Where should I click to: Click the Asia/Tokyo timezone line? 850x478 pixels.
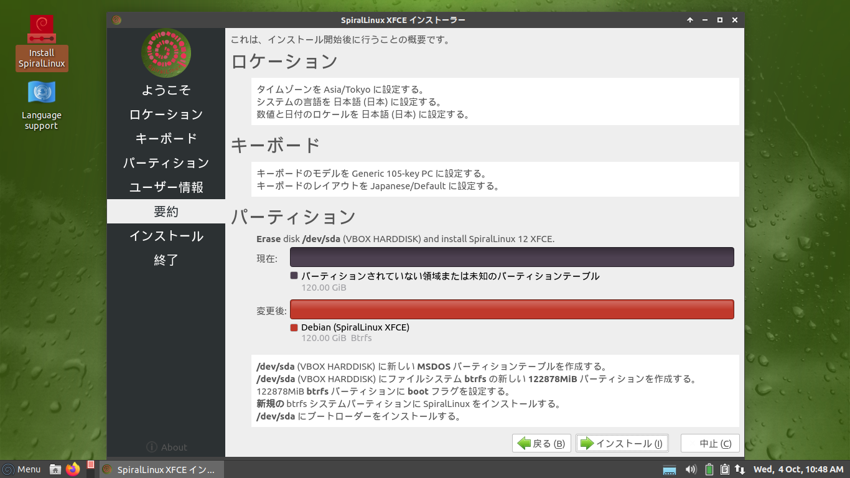(x=340, y=90)
